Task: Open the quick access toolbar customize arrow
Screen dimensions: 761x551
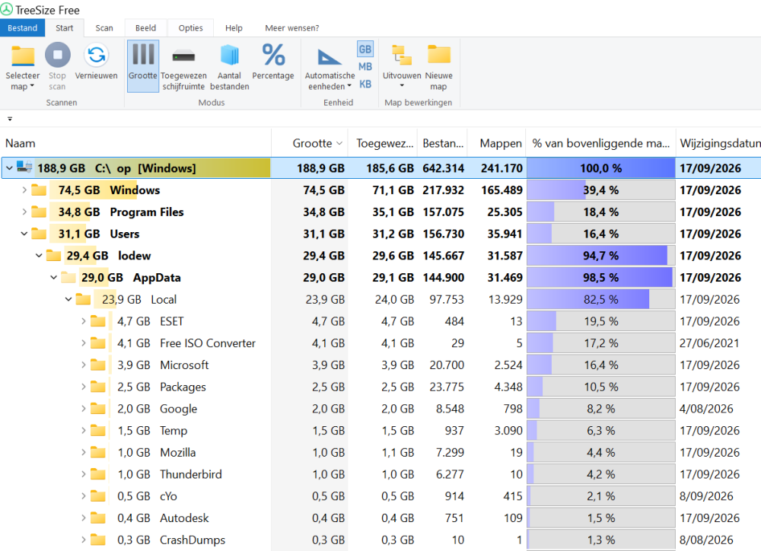Action: (x=10, y=119)
